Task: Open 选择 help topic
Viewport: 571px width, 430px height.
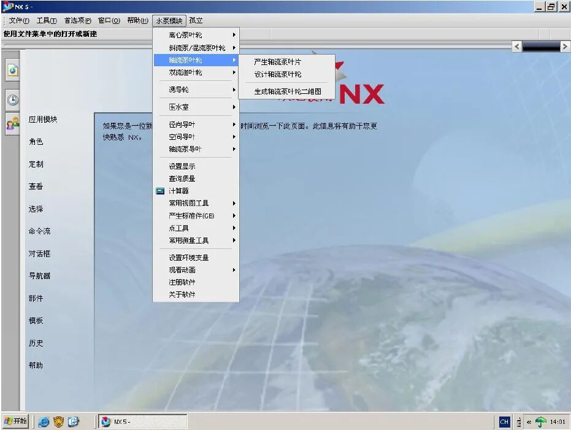Action: click(x=36, y=209)
